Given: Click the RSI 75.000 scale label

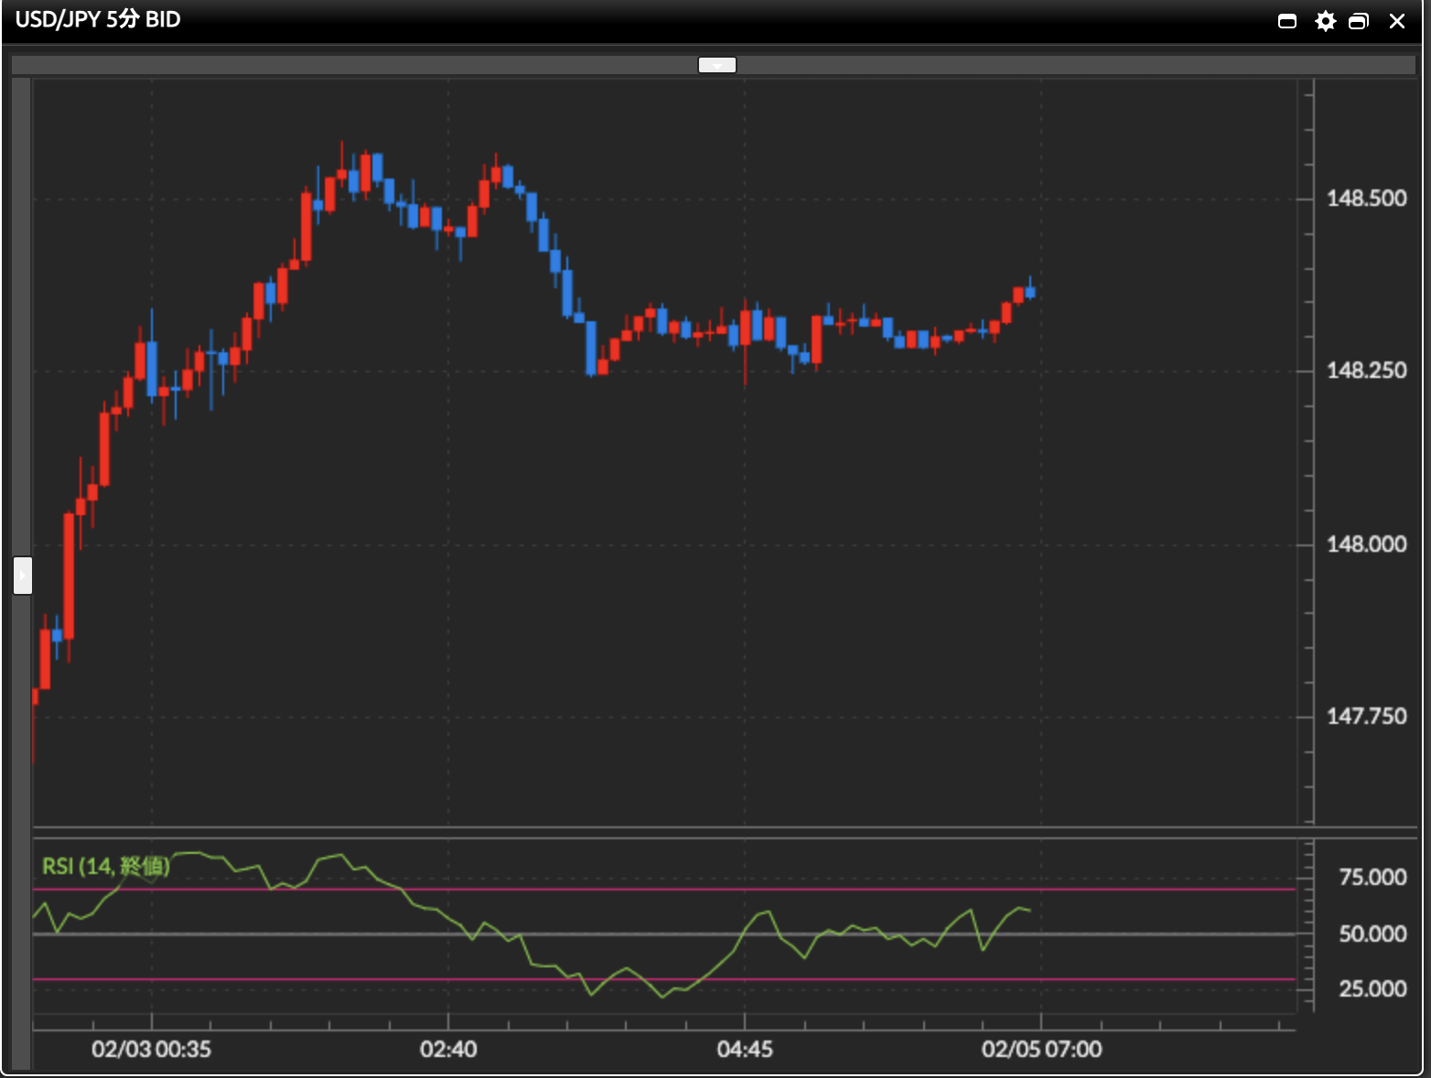Looking at the screenshot, I should point(1372,878).
